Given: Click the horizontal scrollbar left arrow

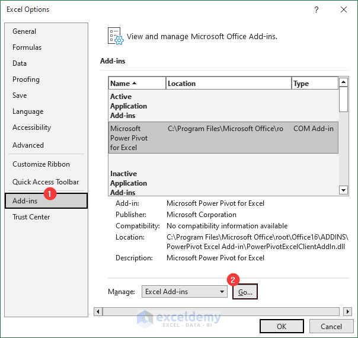Looking at the screenshot, I should coord(98,311).
